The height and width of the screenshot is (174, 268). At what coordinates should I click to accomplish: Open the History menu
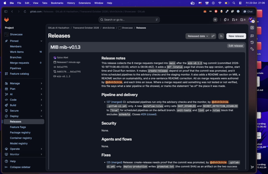click(71, 3)
